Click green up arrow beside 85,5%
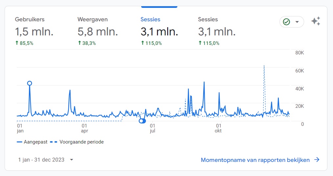This screenshot has width=333, height=176. pos(17,43)
